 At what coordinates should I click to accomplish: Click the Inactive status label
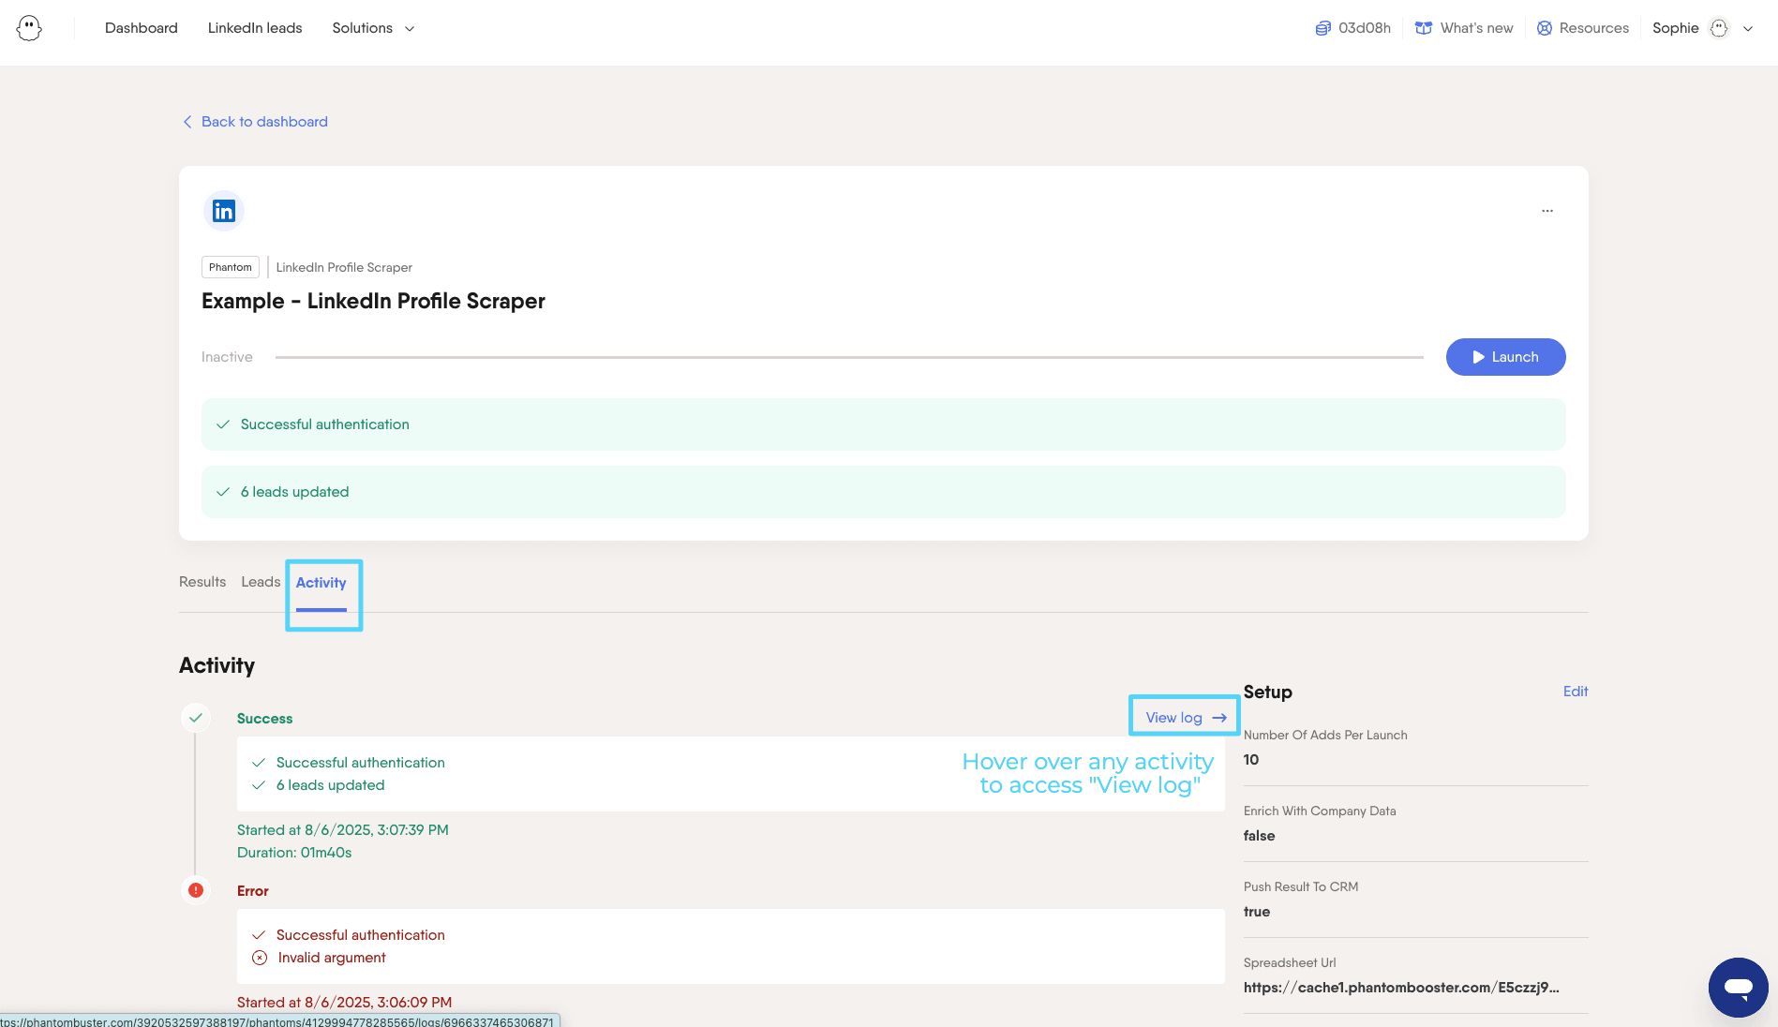[227, 357]
